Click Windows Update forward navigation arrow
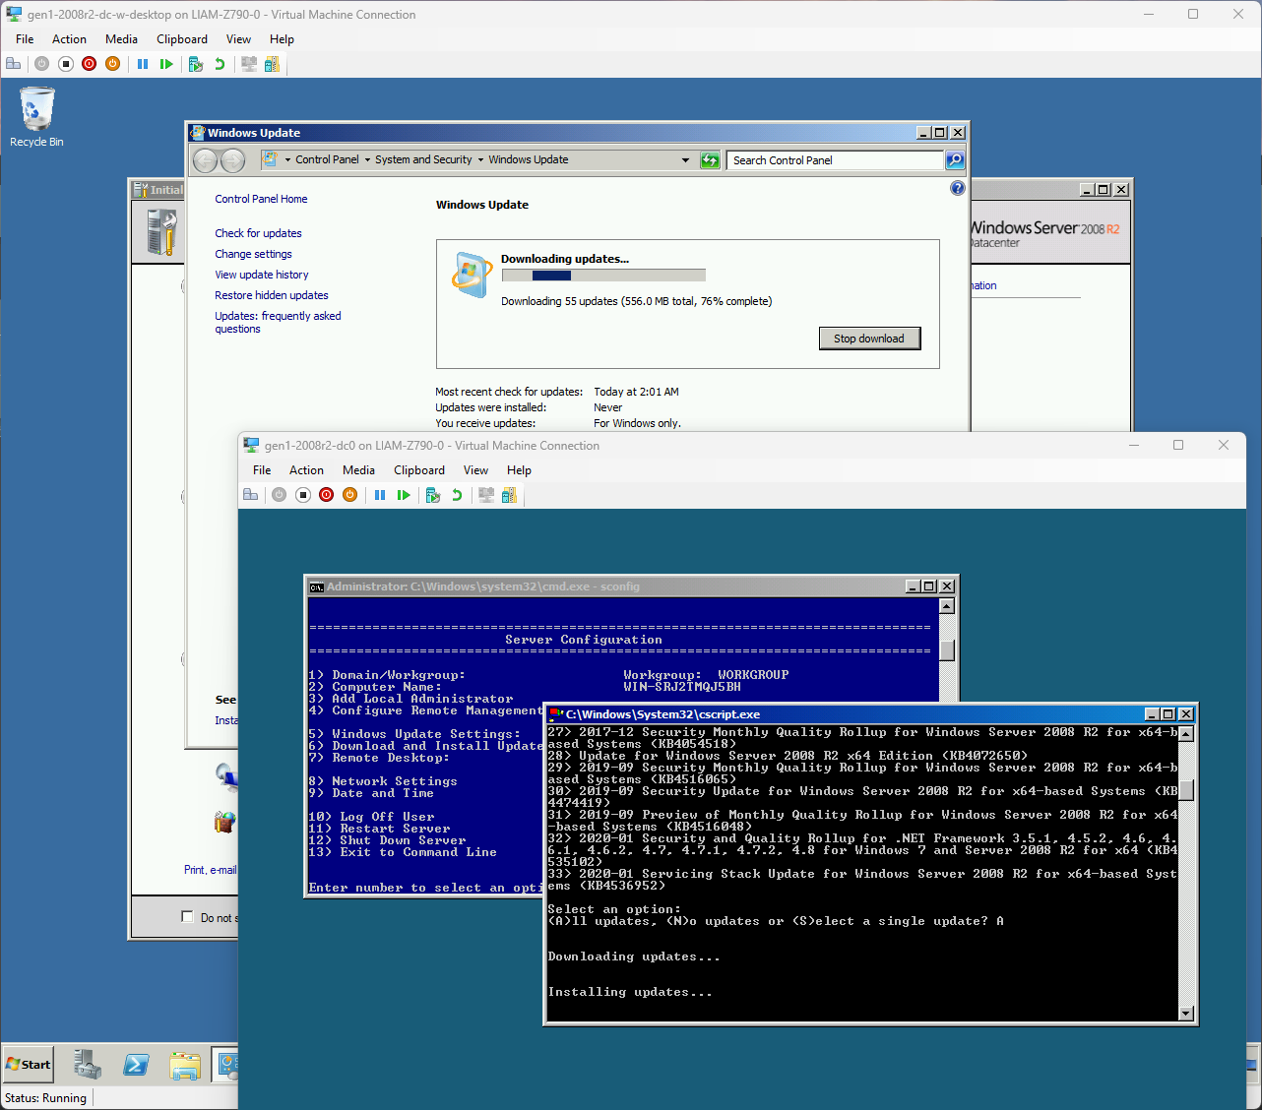 [232, 160]
